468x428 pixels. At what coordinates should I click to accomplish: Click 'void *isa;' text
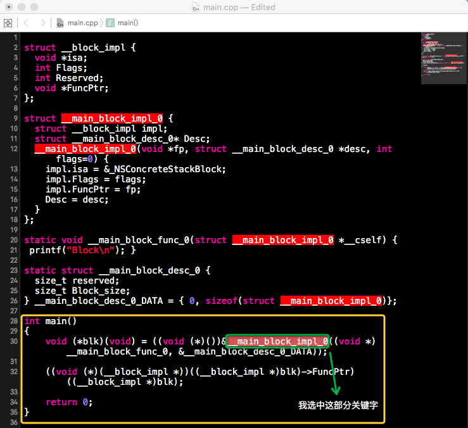[x=61, y=58]
